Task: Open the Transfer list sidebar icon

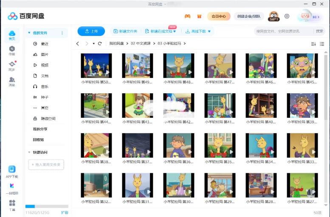Action: click(12, 50)
